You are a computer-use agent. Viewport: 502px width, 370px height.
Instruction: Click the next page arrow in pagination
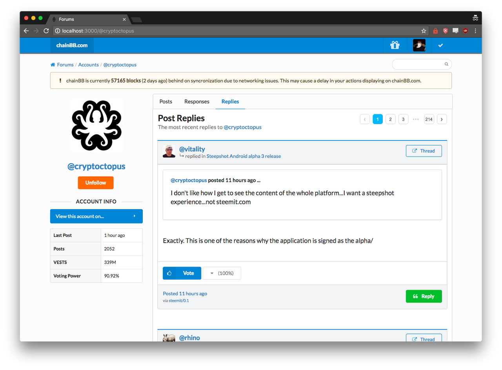(x=442, y=119)
